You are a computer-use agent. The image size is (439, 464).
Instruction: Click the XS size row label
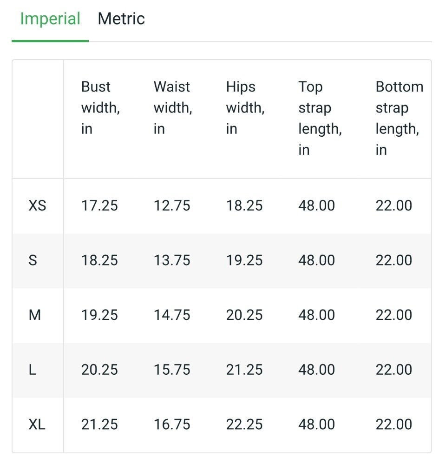(x=38, y=205)
